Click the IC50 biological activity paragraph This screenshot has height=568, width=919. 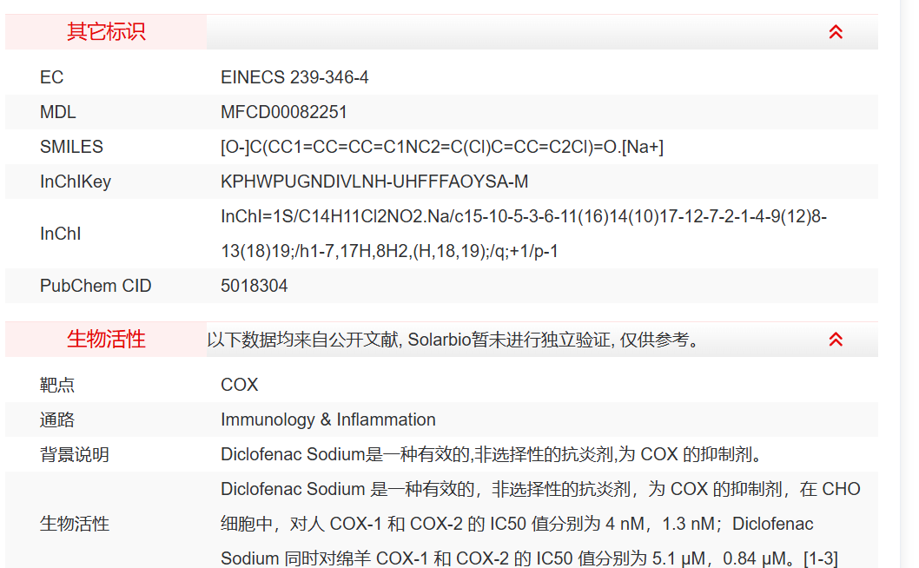pos(539,524)
